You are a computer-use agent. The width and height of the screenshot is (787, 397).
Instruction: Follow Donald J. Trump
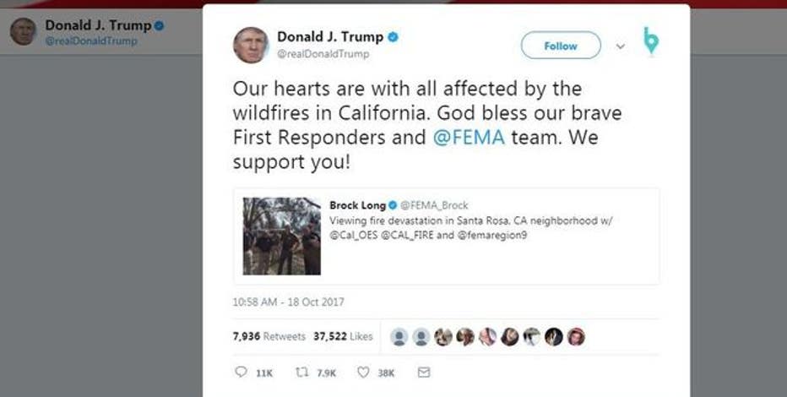coord(561,46)
